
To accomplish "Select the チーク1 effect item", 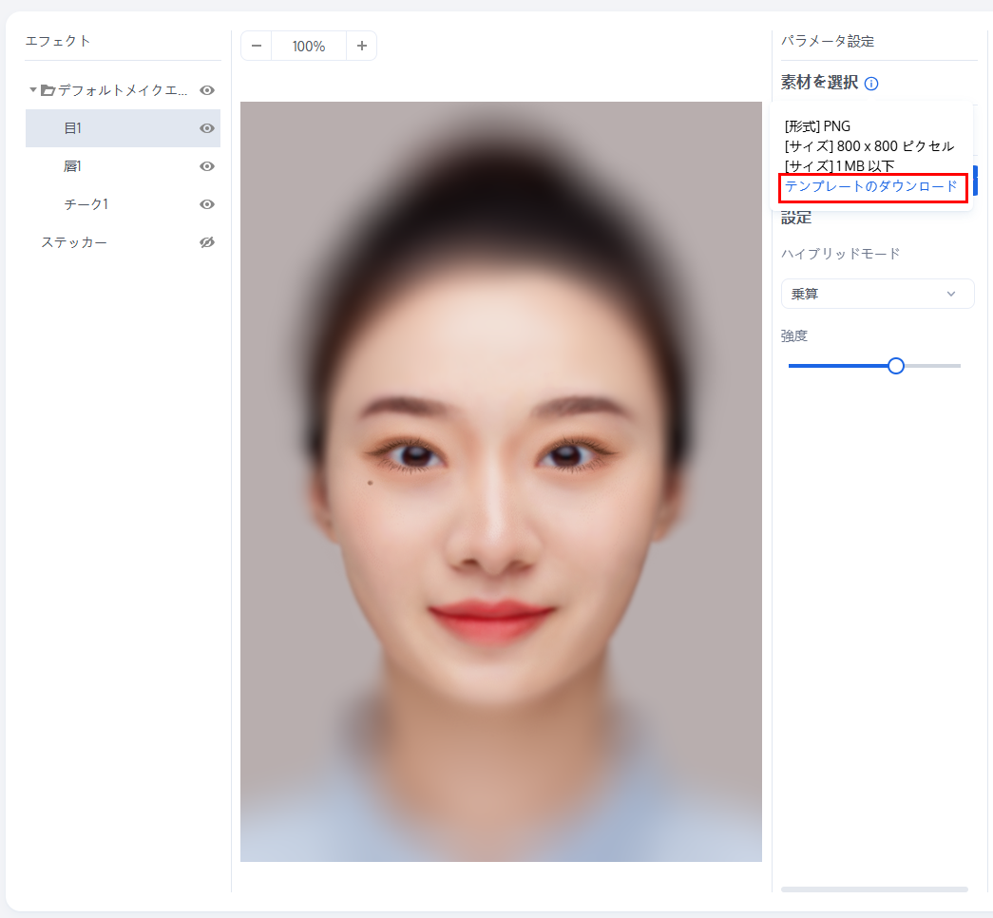I will 86,204.
